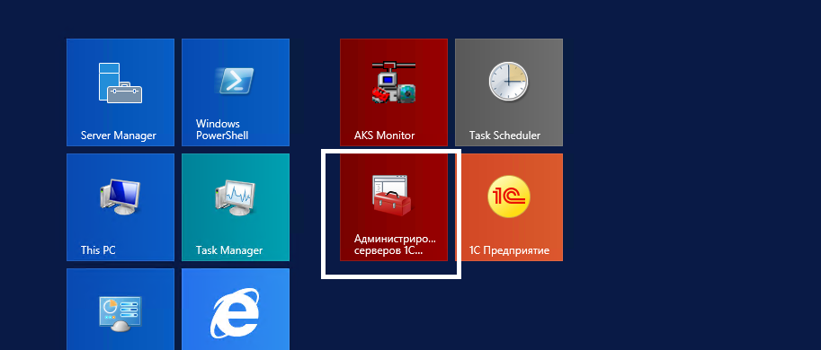Click the This PC label text

pyautogui.click(x=98, y=250)
